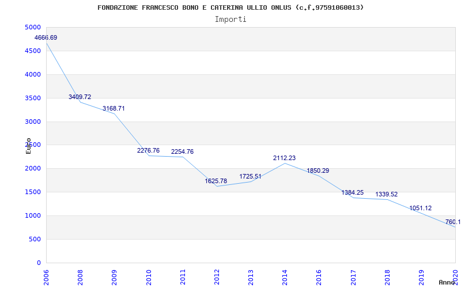
Task: Click the 2009 year label
Action: [x=114, y=278]
